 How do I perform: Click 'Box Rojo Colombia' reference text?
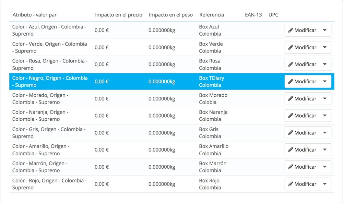click(210, 184)
